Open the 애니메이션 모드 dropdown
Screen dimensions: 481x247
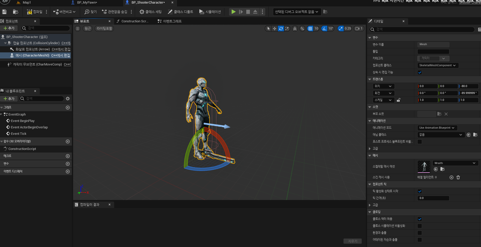[437, 128]
